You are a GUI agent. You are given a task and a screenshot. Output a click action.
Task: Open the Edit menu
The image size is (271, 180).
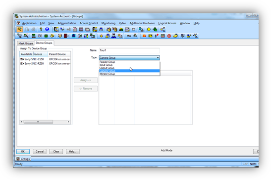pyautogui.click(x=42, y=23)
